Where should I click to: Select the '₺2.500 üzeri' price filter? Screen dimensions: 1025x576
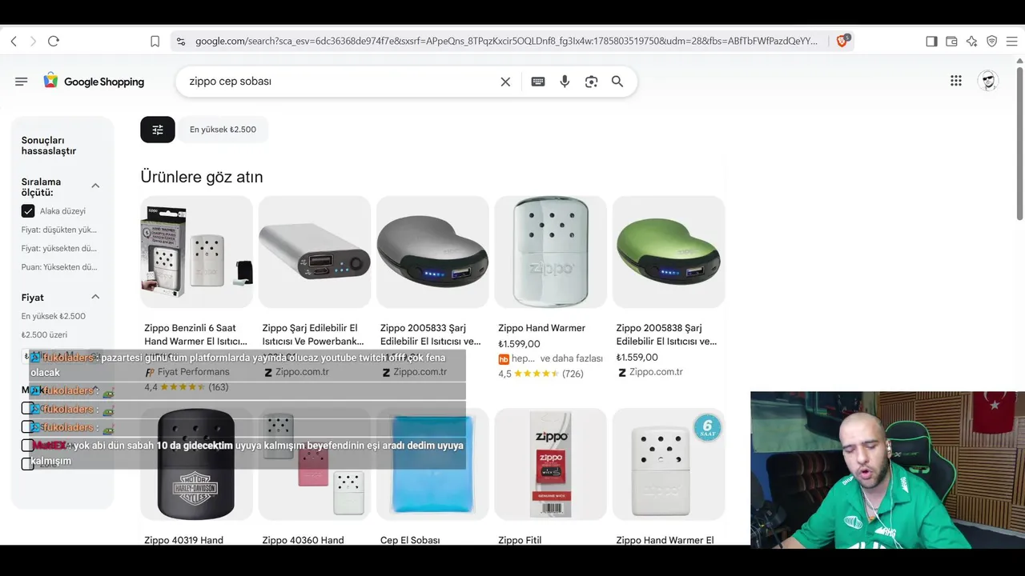(x=45, y=334)
